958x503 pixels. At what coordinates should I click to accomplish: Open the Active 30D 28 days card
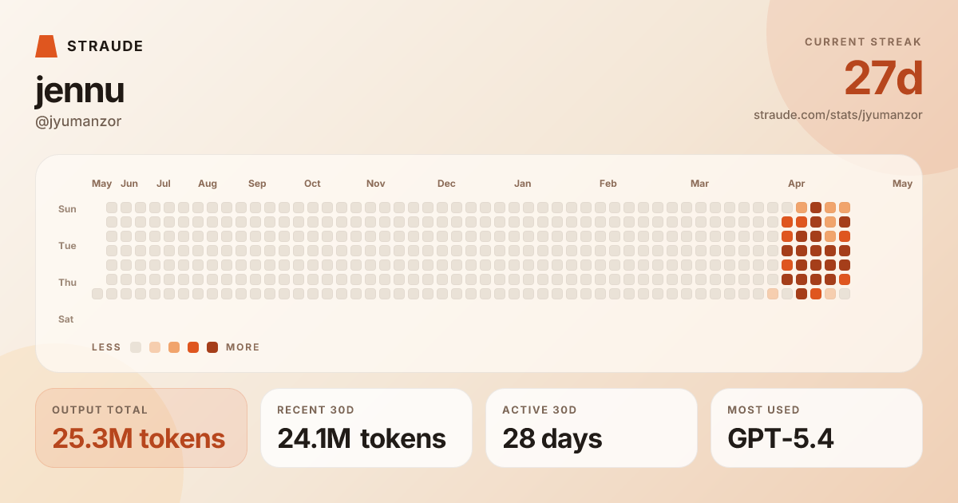point(592,428)
